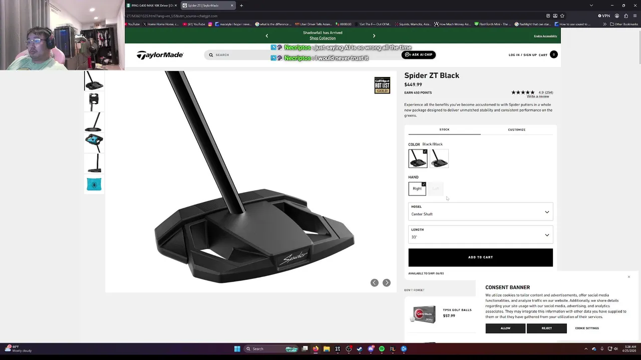Screen dimensions: 641x360
Task: Click Write a review link
Action: click(538, 96)
